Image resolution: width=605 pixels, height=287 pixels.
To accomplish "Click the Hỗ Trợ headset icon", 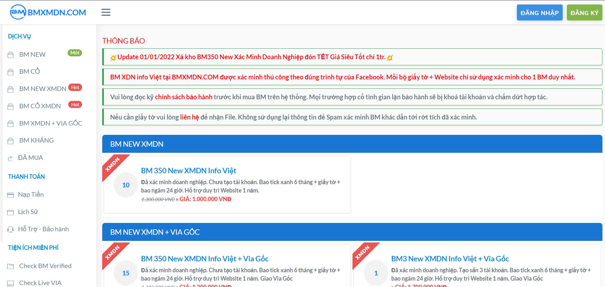I will click(11, 229).
